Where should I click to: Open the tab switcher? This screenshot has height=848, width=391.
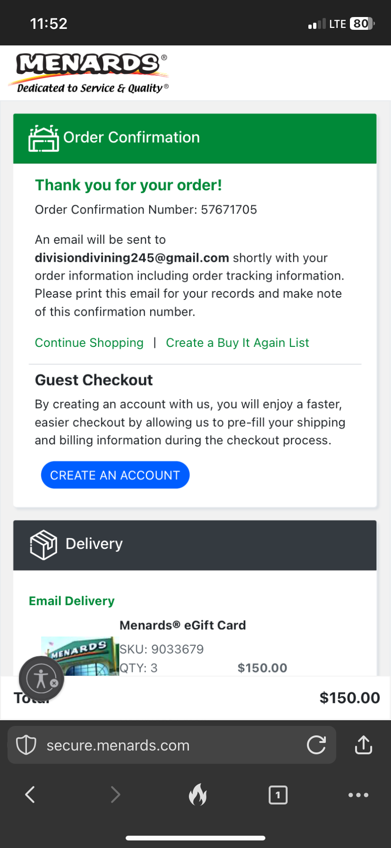278,795
